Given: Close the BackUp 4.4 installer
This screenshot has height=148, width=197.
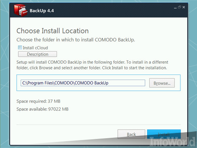Looking at the screenshot, I should (184, 7).
